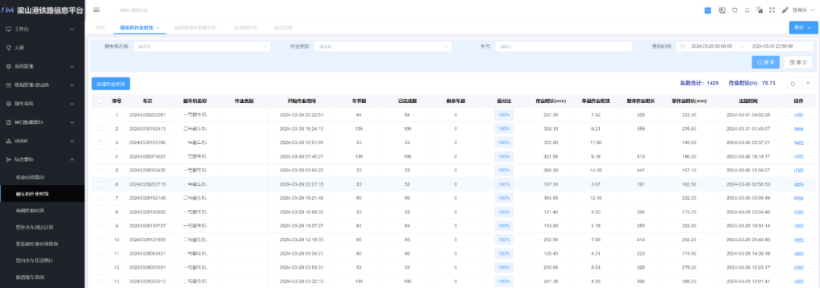Click the 100% progress badge in row 1

(503, 114)
